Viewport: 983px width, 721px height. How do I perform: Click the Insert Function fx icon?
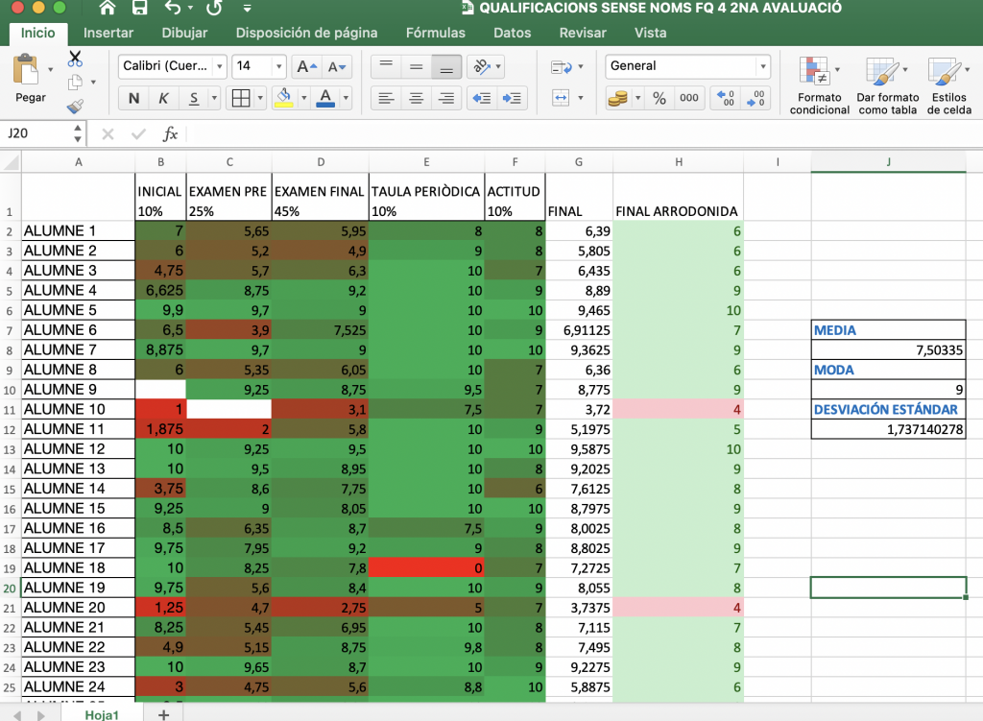tap(170, 133)
